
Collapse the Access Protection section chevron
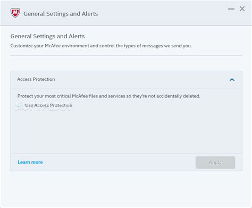232,80
